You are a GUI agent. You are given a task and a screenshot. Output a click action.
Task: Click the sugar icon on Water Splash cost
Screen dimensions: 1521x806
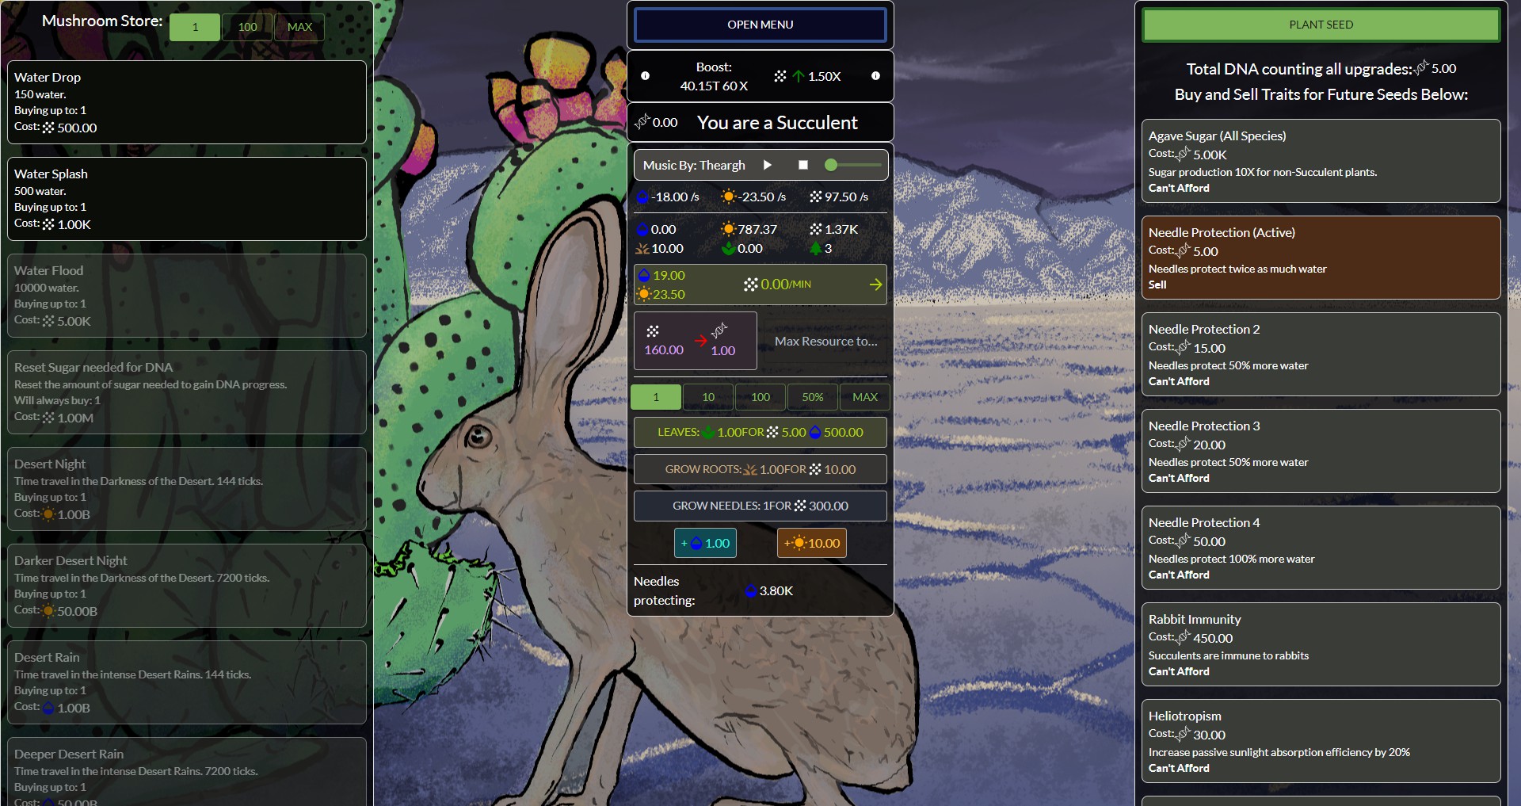48,224
